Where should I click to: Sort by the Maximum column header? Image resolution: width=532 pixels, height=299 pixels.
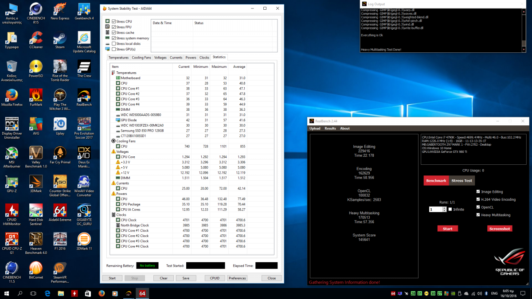coord(219,66)
